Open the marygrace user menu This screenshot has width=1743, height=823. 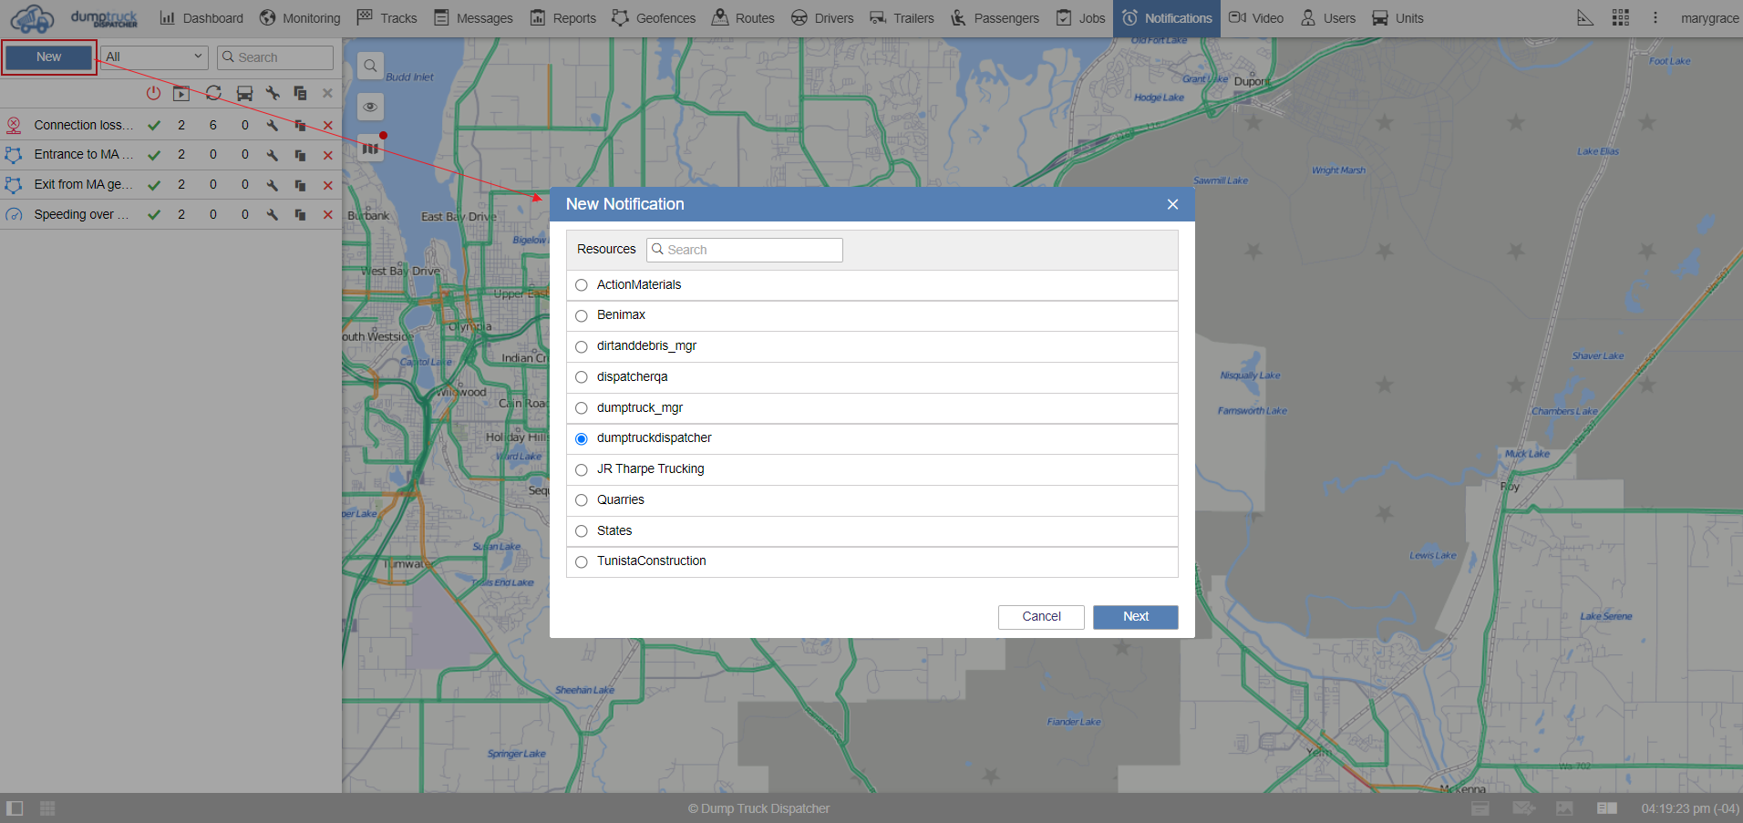[1709, 18]
